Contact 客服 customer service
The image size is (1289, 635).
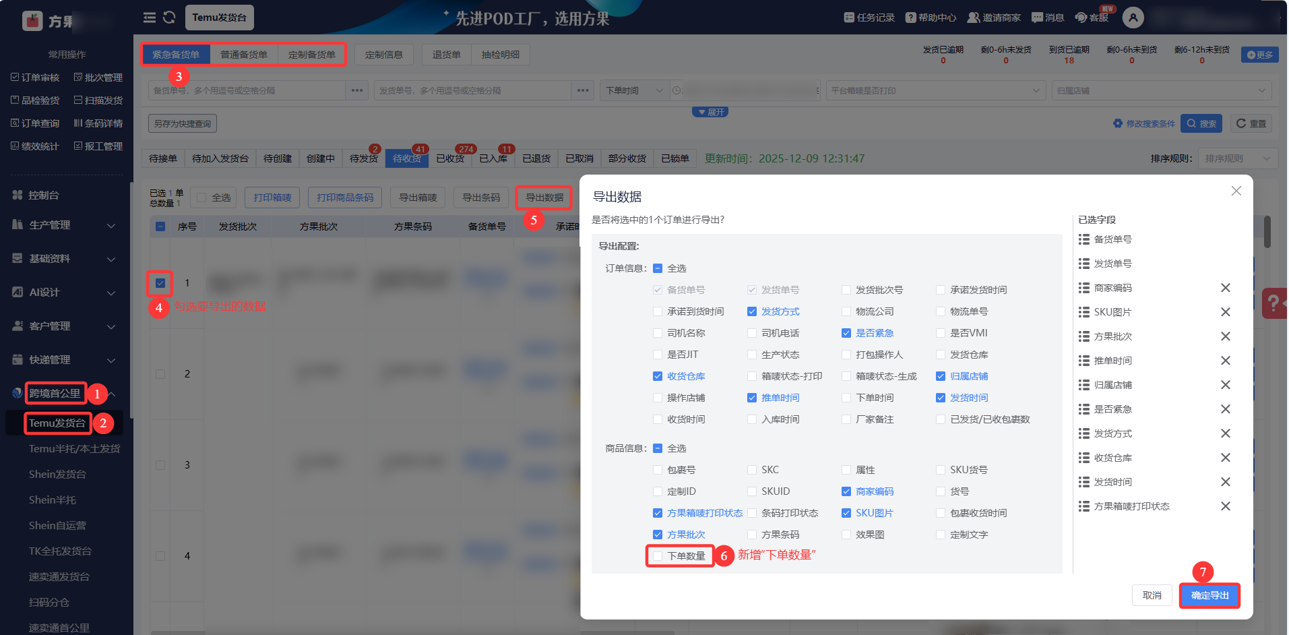[1092, 18]
